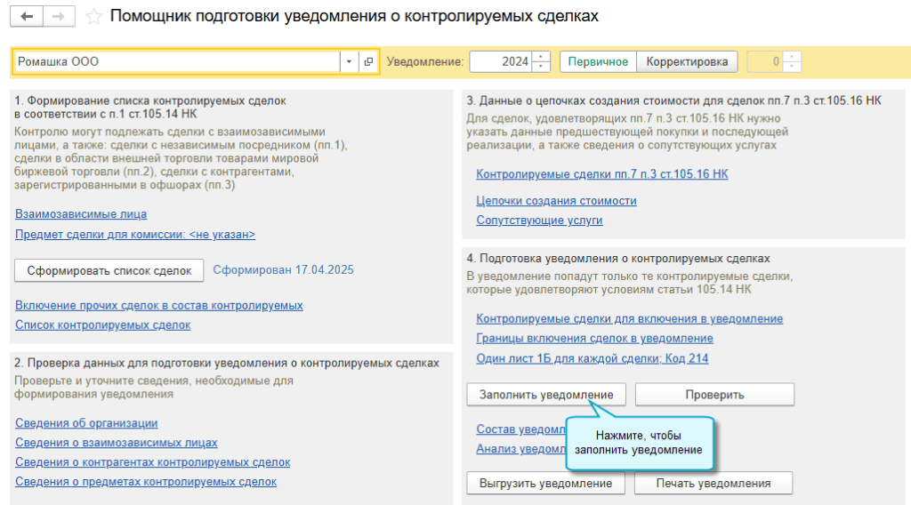Open Сведения об организации link
The image size is (911, 505).
click(x=86, y=423)
